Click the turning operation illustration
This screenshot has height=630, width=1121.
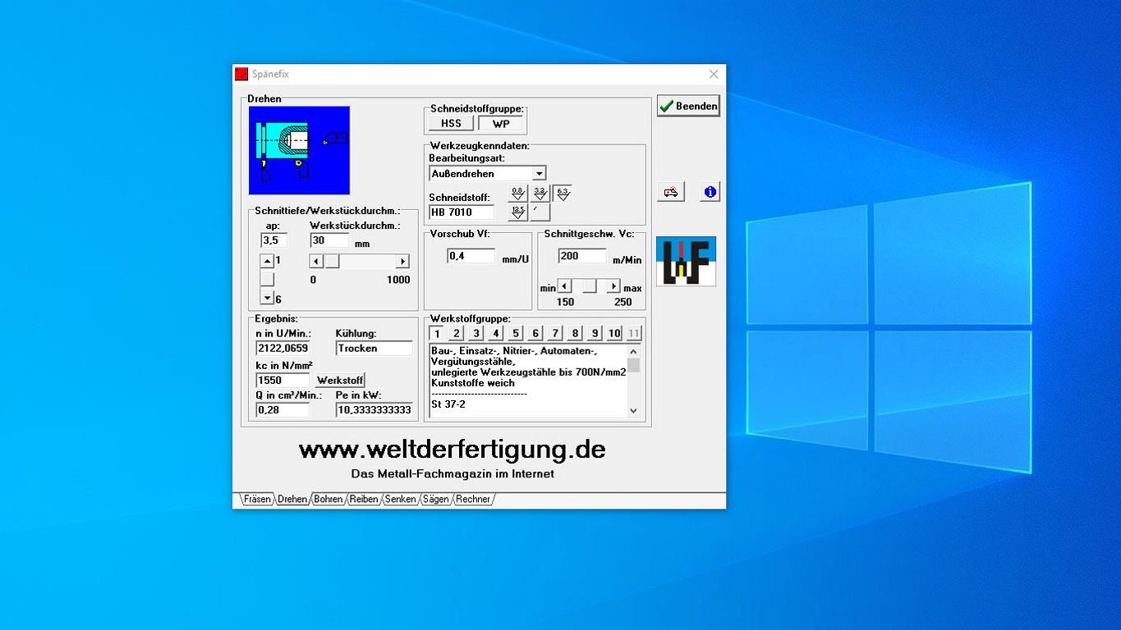299,150
